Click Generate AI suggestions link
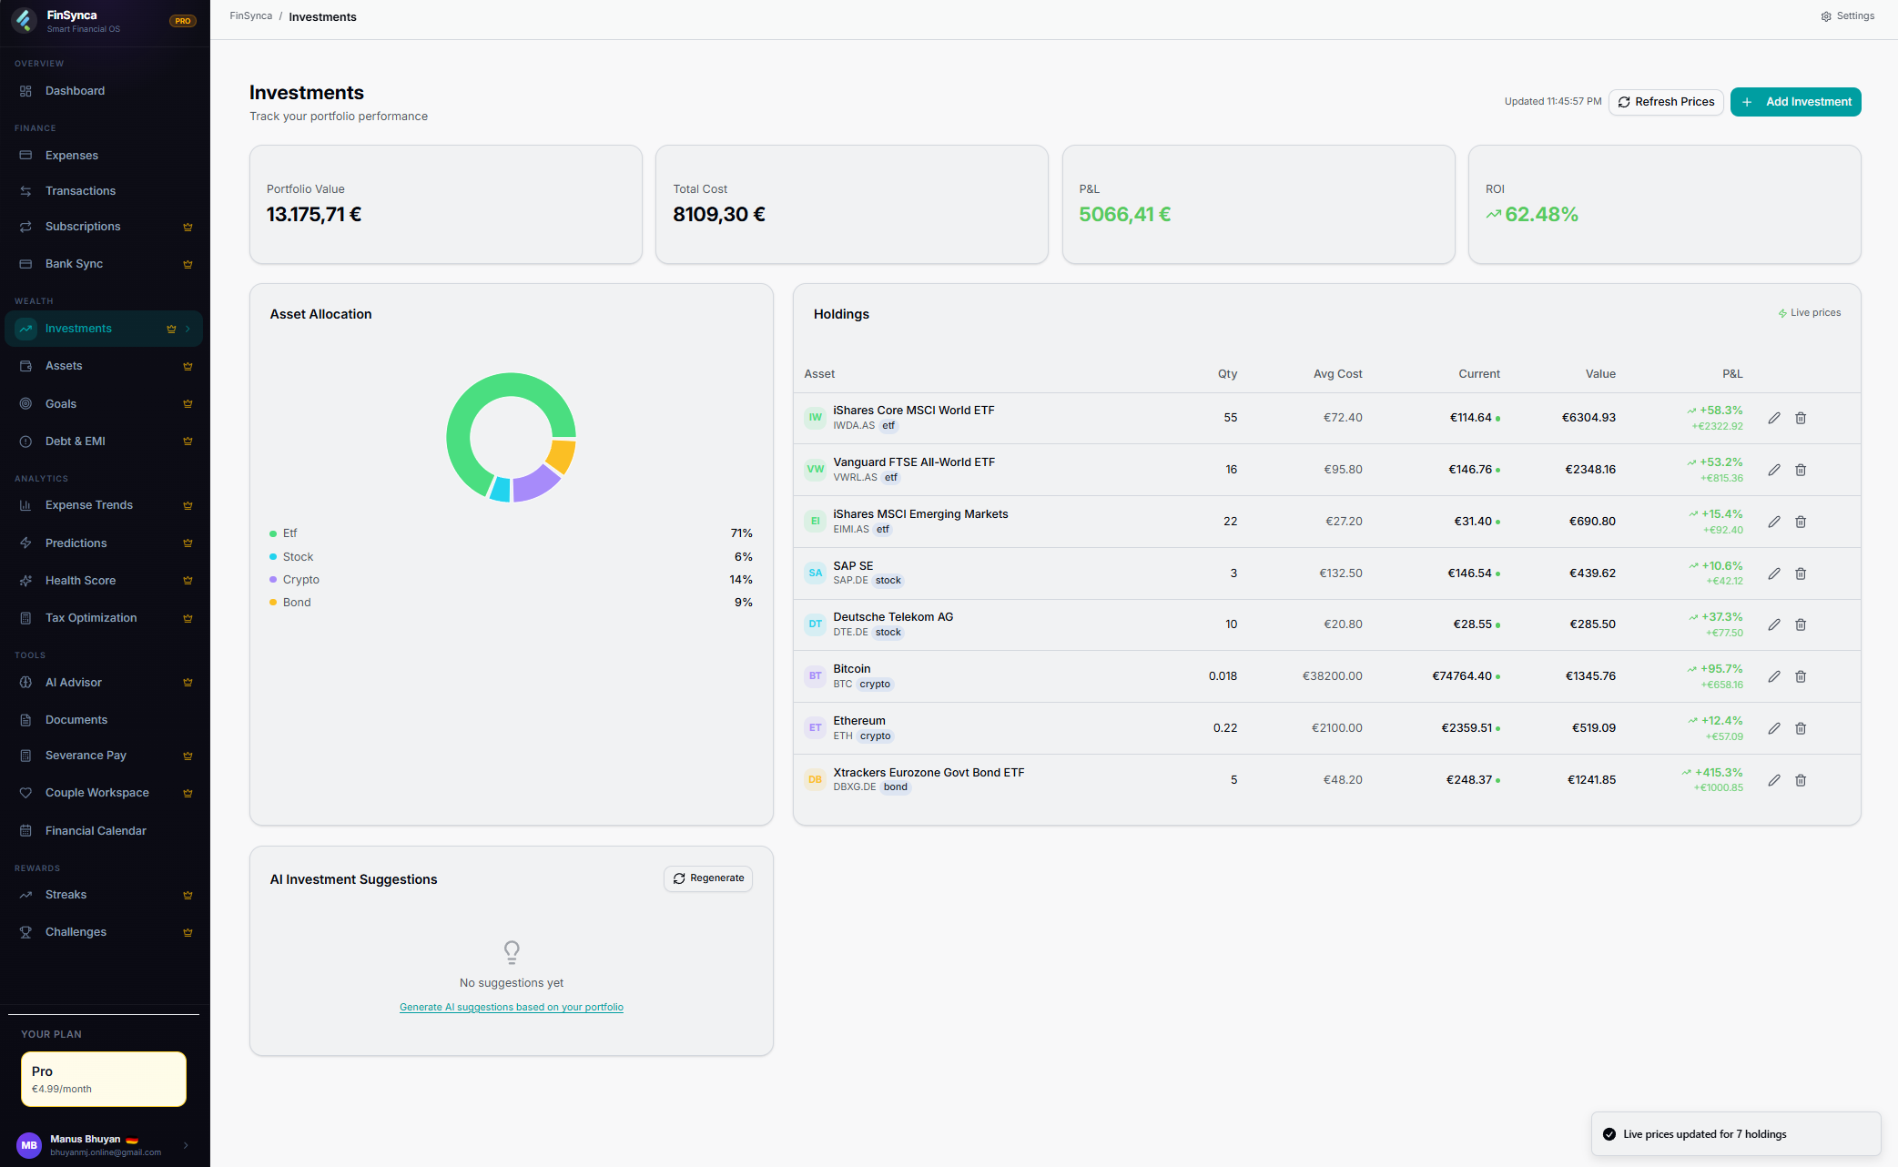Screen dimensions: 1898x1167 pos(511,1007)
